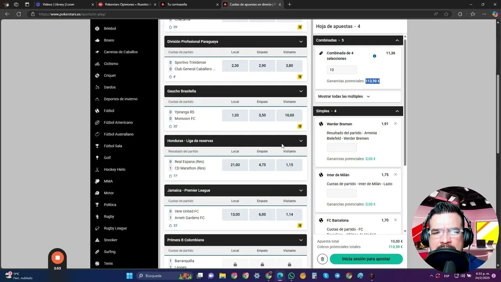Select CD Marathon visitor odds 1,15
This screenshot has height=282, width=501.
(x=289, y=165)
